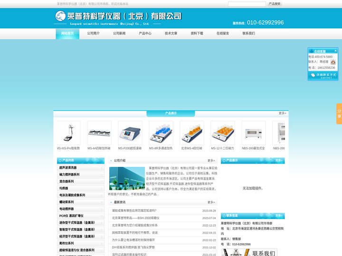Open 公司新闻 navigation item
The image size is (342, 256).
[x=119, y=33]
